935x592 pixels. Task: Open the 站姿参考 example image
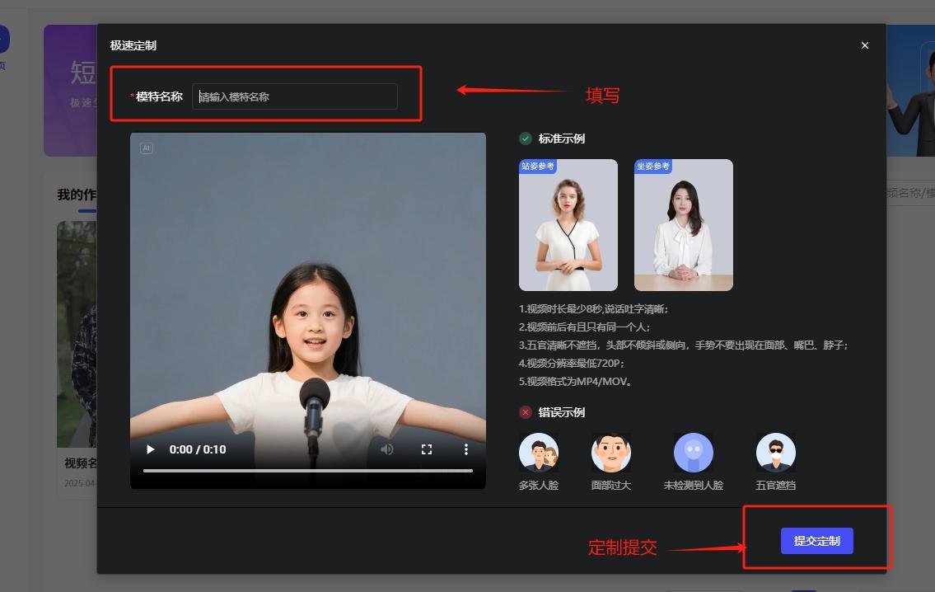click(568, 224)
